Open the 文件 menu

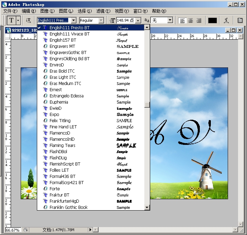tap(10, 11)
